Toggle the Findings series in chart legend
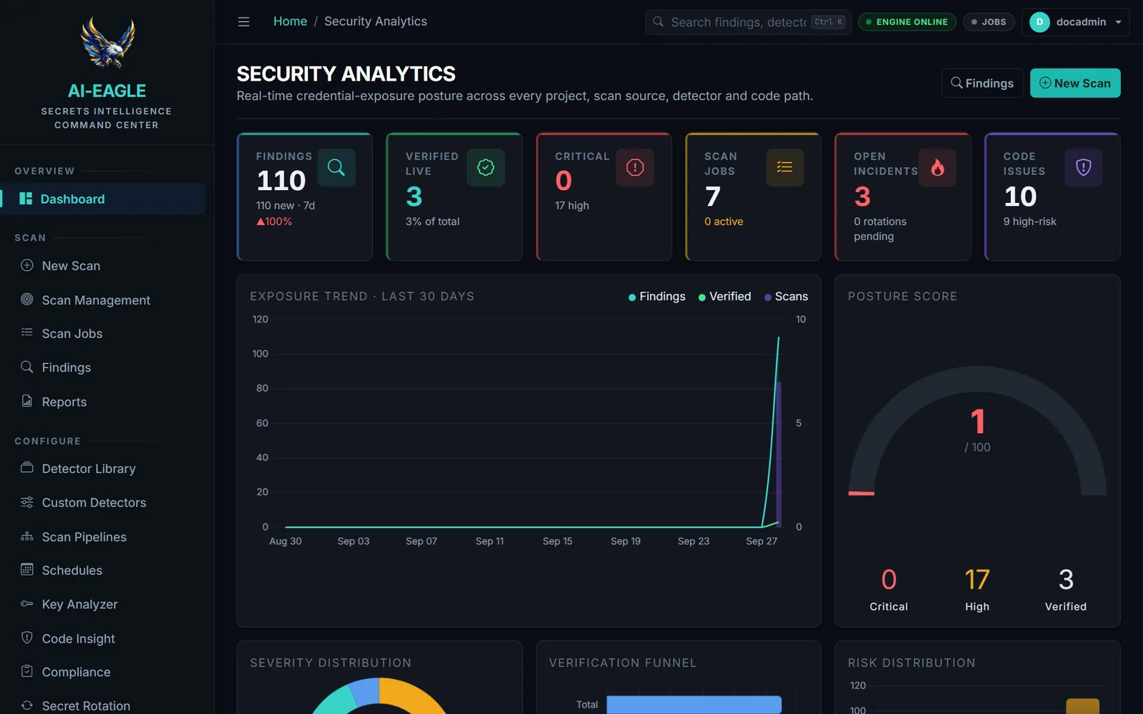This screenshot has height=714, width=1143. click(657, 297)
